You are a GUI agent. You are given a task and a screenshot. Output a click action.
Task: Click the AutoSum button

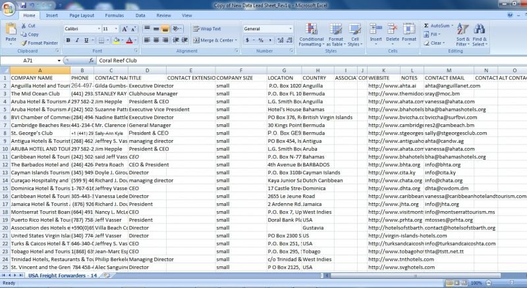click(x=440, y=26)
